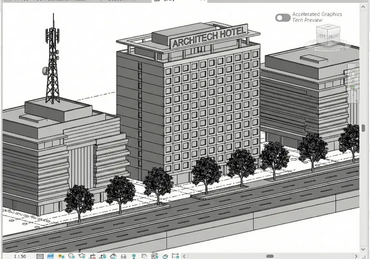This screenshot has width=370, height=259.
Task: Click the TOP face of the ViewCube
Action: pos(328,28)
